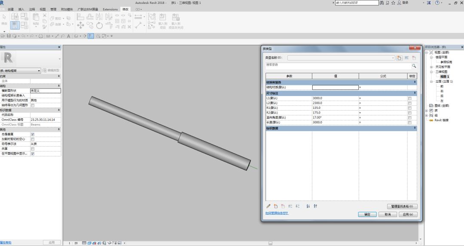The width and height of the screenshot is (464, 246).
Task: Click the 确定 button in dialog
Action: click(x=367, y=214)
